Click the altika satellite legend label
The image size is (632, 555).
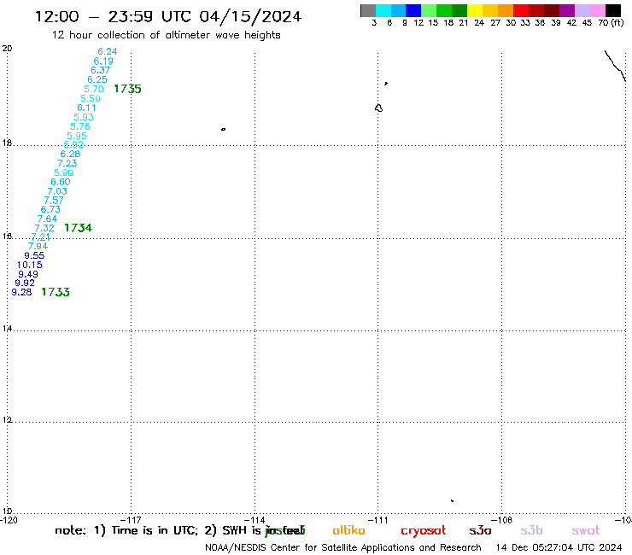348,530
